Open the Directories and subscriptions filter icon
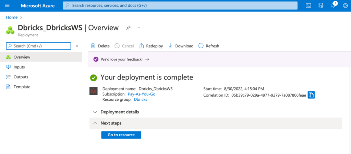The height and width of the screenshot is (154, 351). (321, 5)
